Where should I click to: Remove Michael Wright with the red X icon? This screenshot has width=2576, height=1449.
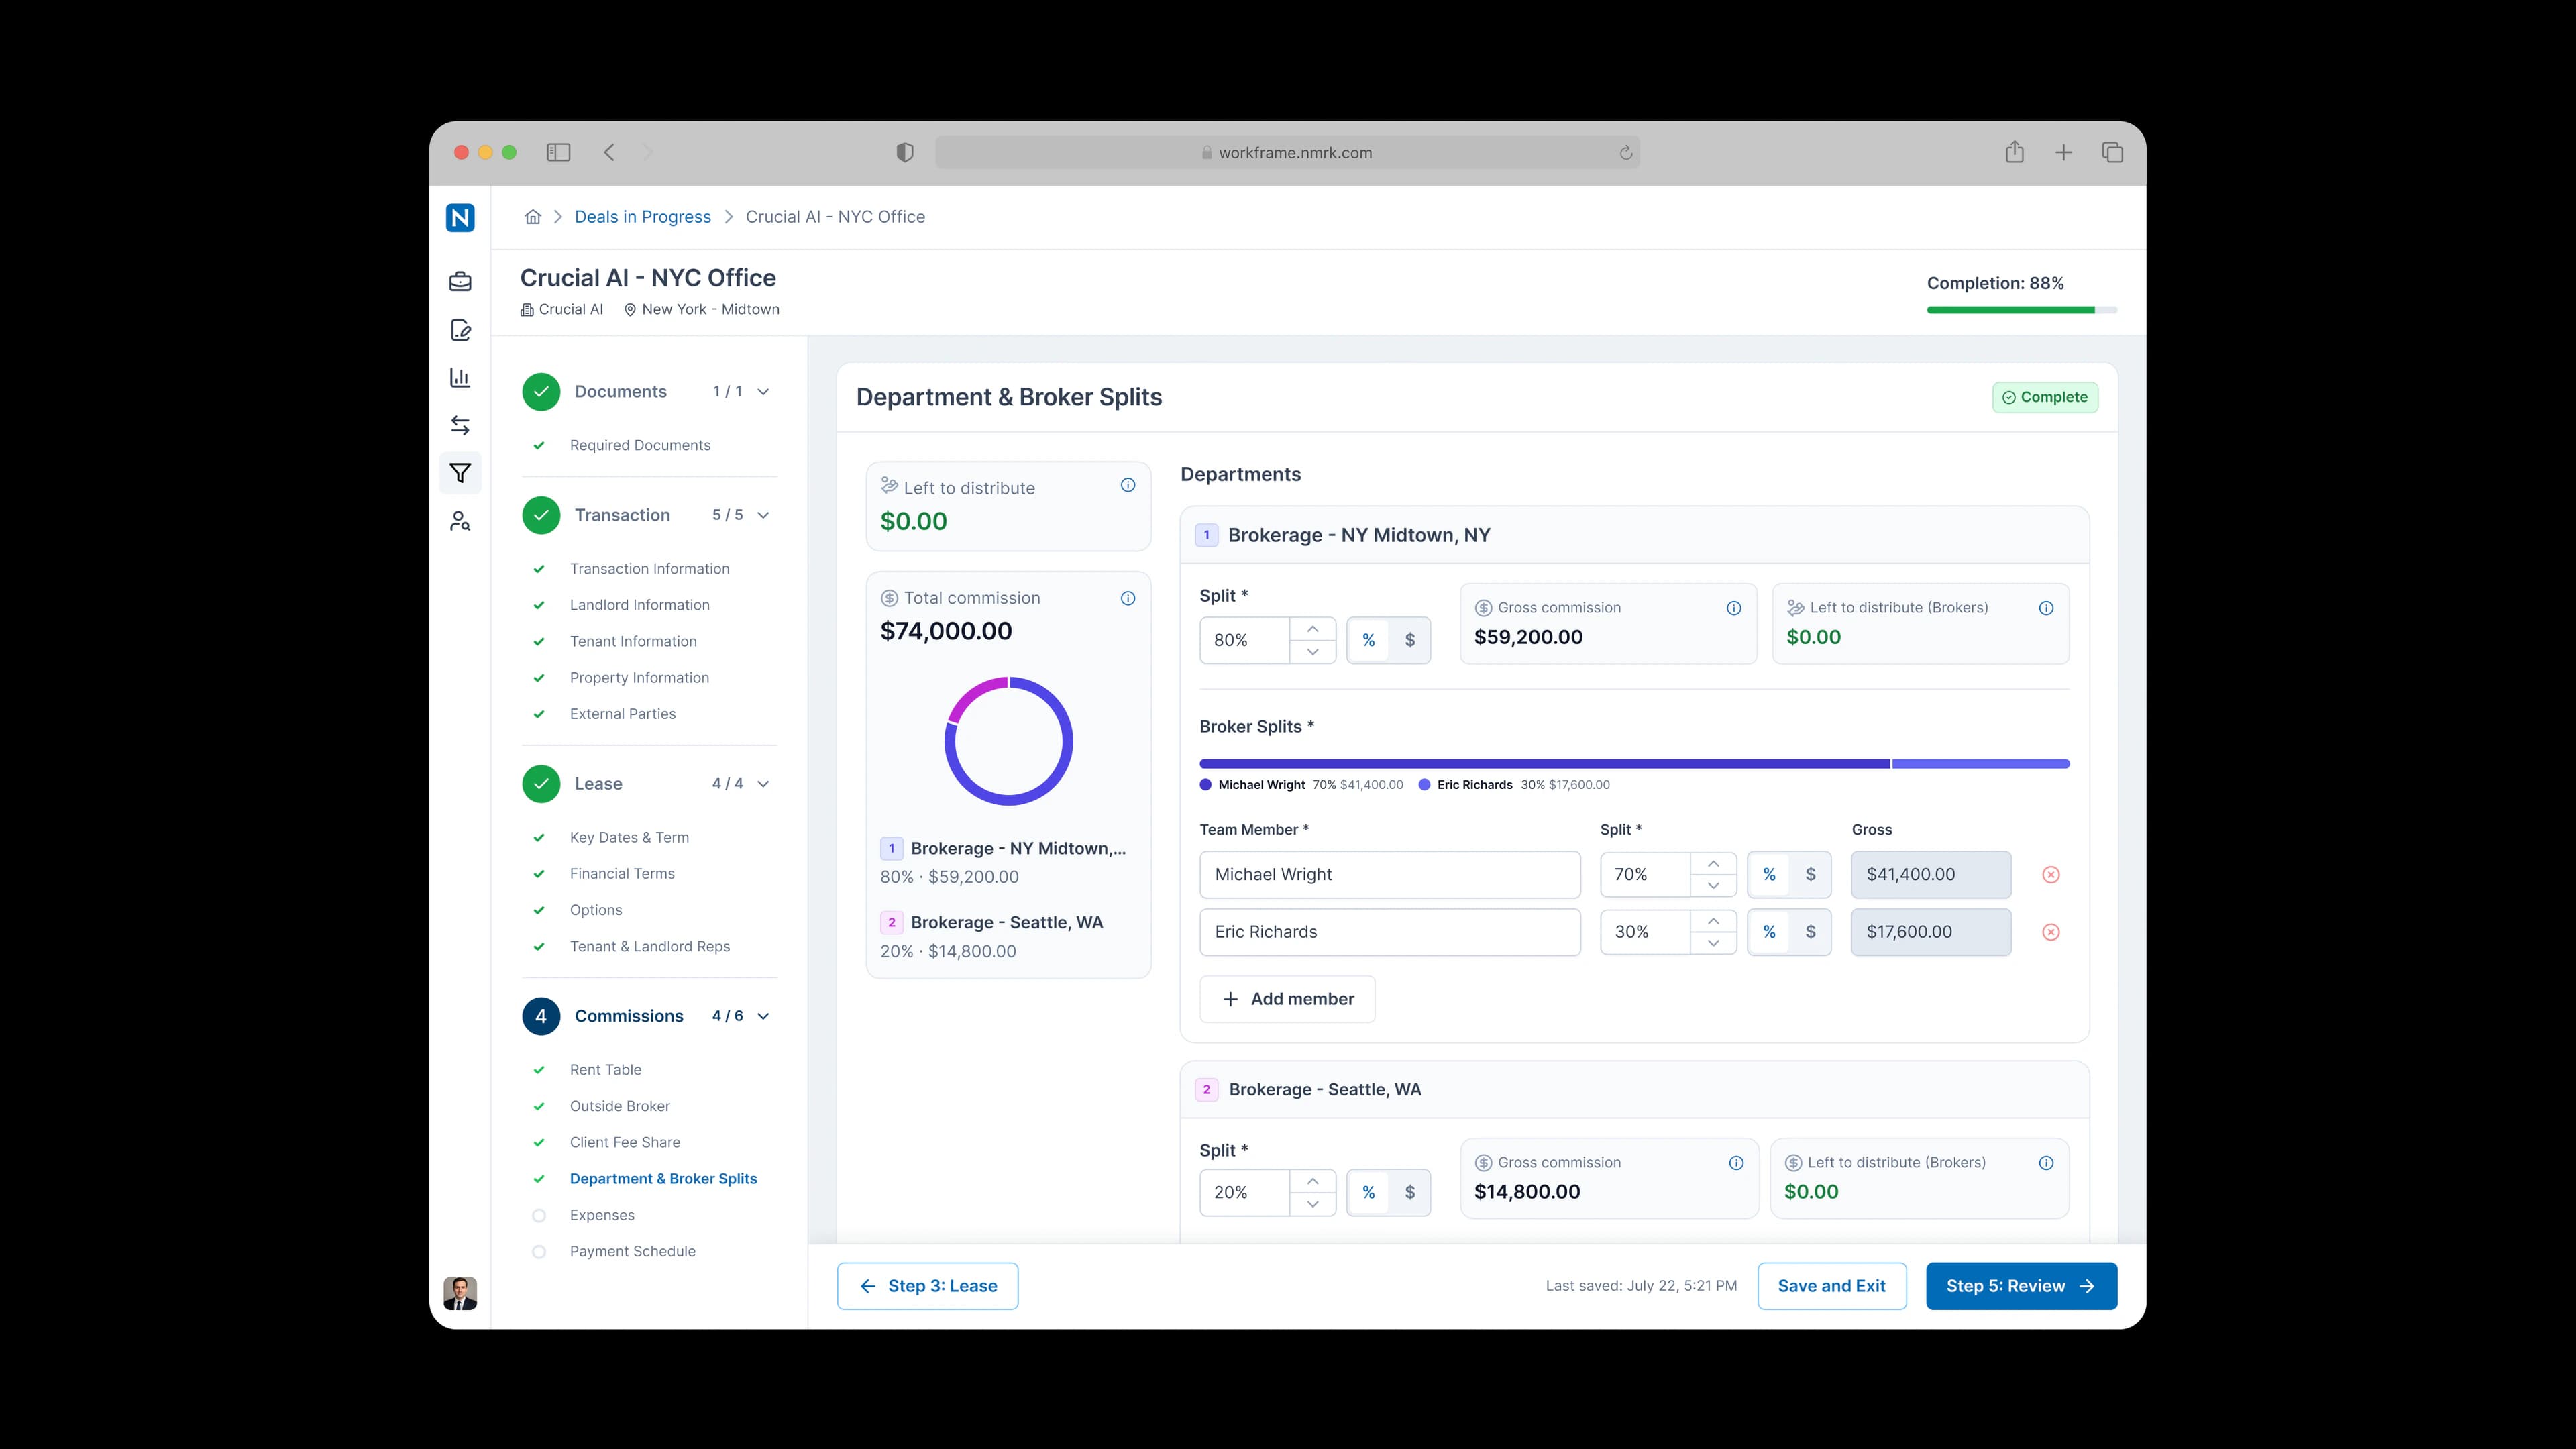click(2051, 875)
